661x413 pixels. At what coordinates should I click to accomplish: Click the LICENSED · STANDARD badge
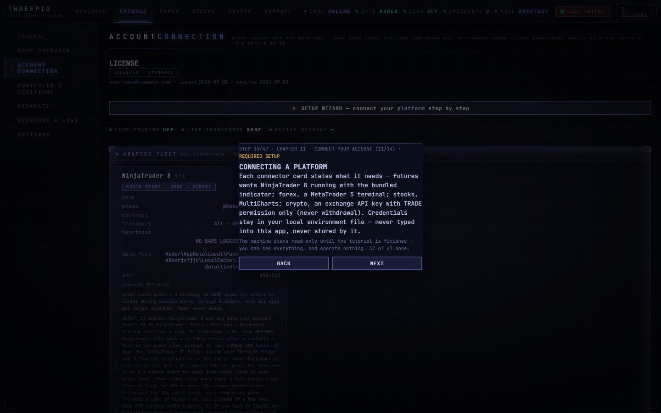(x=143, y=73)
